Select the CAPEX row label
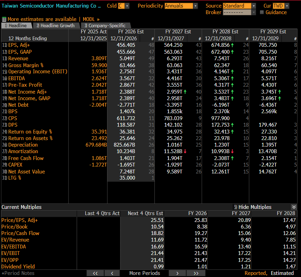Viewport: 301px width, 277px height. (x=15, y=165)
